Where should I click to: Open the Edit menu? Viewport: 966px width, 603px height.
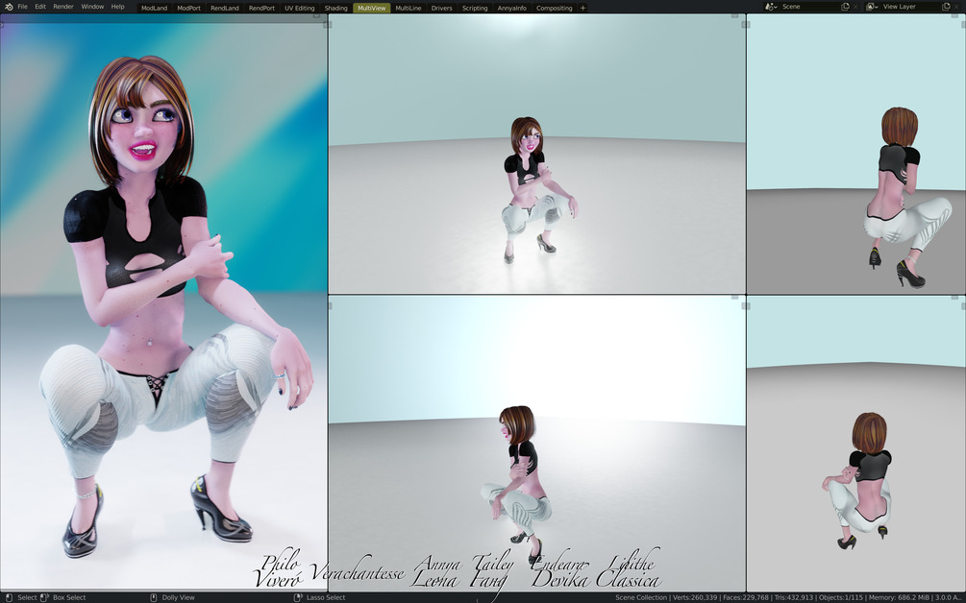coord(40,7)
